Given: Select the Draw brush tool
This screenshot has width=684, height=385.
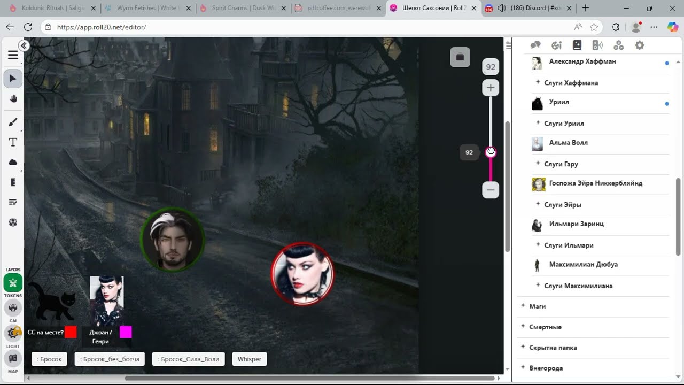Looking at the screenshot, I should (x=13, y=122).
